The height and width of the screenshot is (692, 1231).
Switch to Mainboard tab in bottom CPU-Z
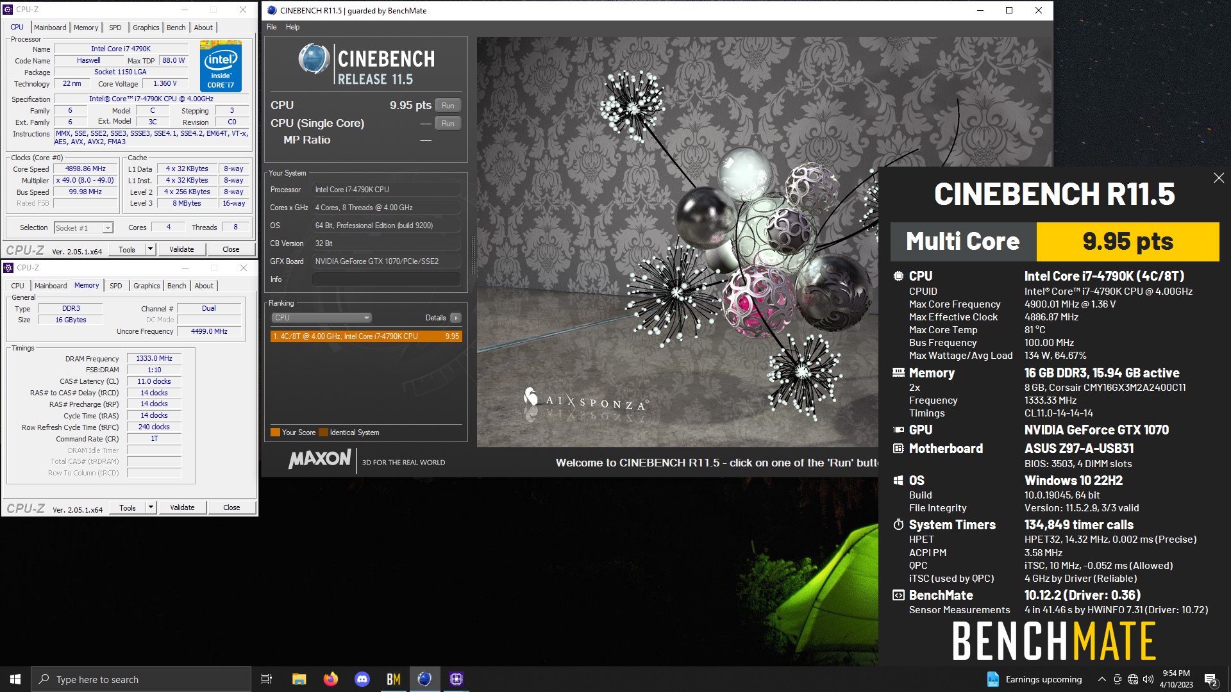pyautogui.click(x=51, y=286)
